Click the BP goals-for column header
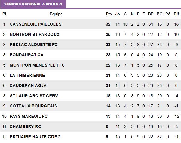Image resolution: width=181 pixels, height=143 pixels. (151, 14)
